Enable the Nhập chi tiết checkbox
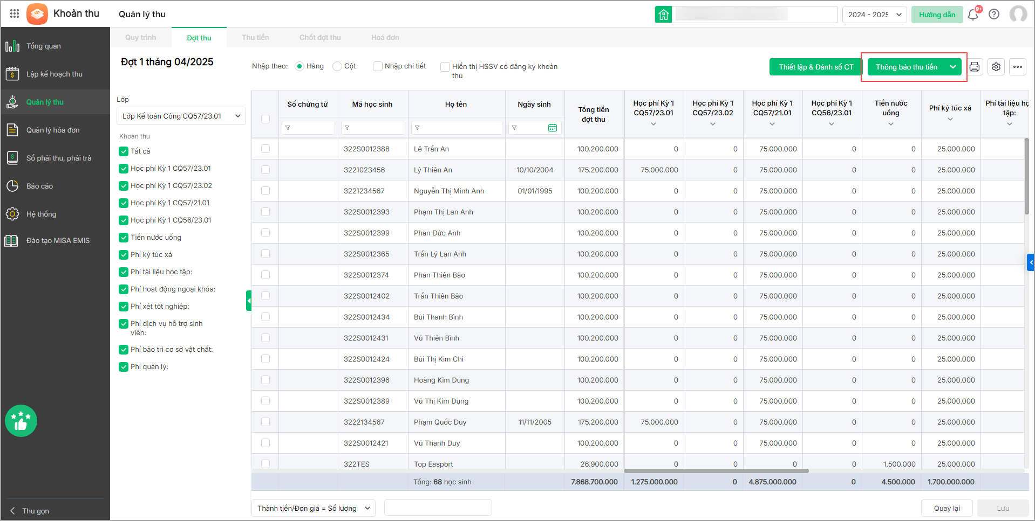 378,66
